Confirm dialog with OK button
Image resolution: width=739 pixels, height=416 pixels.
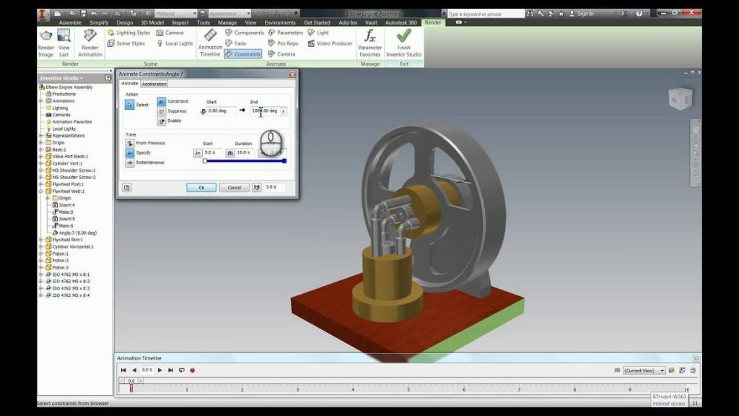coord(201,188)
